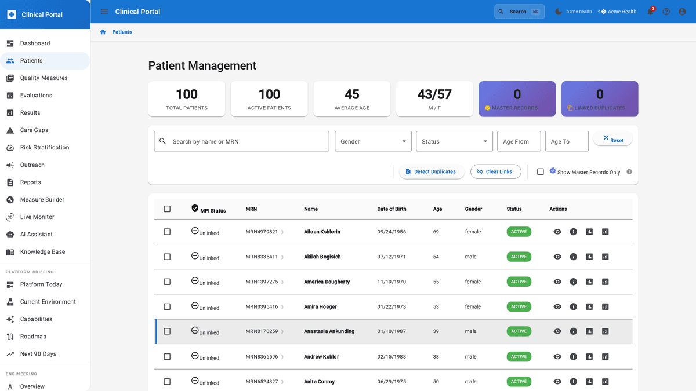The image size is (696, 391).
Task: Enable Show Master Records Only
Action: click(x=541, y=171)
